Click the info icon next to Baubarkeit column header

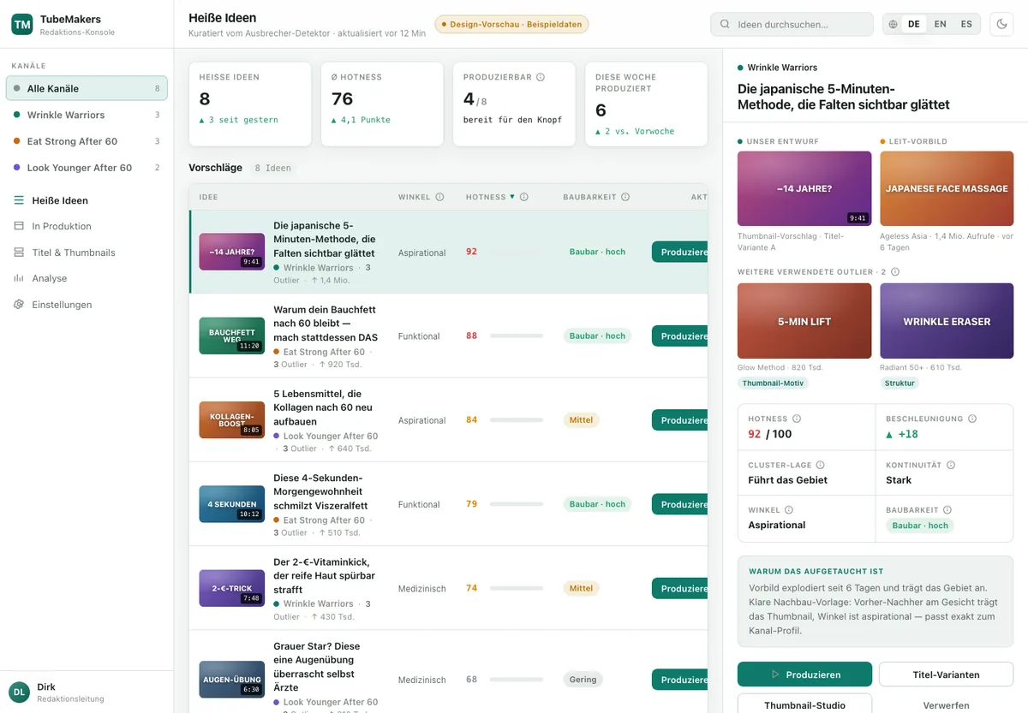click(x=625, y=197)
